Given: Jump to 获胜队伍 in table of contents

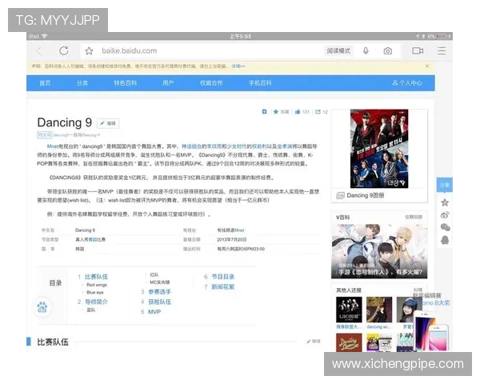Looking at the screenshot, I should point(160,302).
